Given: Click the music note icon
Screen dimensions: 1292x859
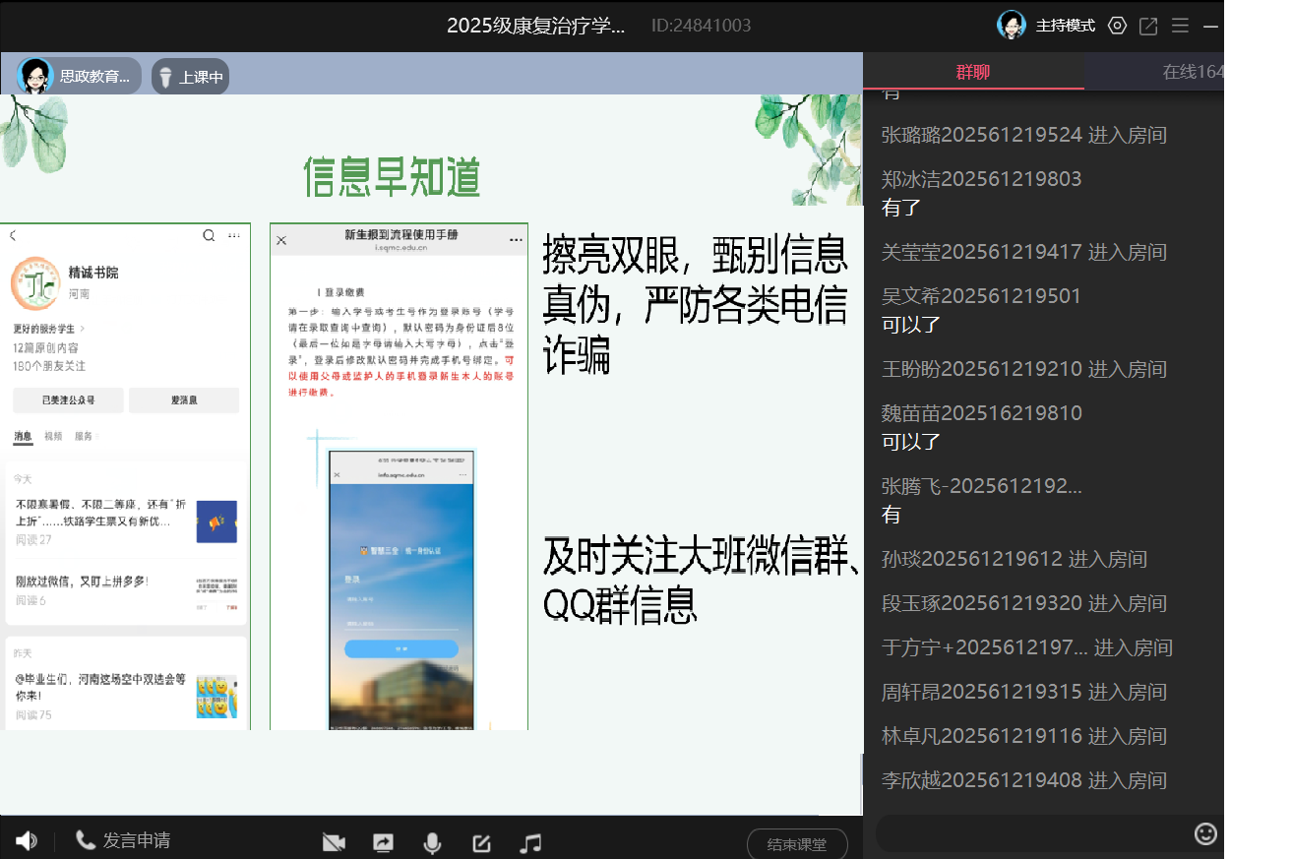Looking at the screenshot, I should click(x=530, y=843).
